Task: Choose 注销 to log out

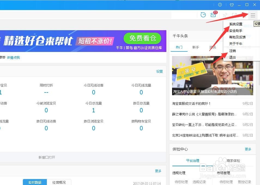Action: [x=232, y=51]
